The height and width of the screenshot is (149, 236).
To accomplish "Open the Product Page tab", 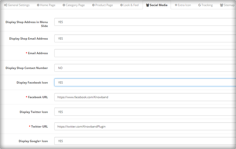I will coord(102,5).
